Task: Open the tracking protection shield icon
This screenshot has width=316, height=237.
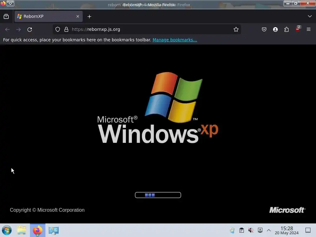Action: [x=58, y=29]
